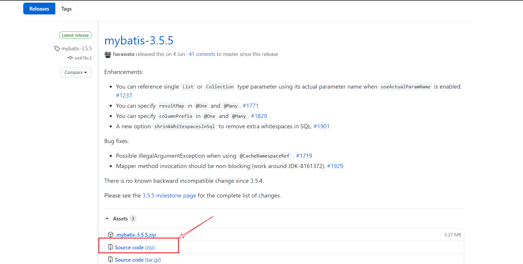Open the 41 commits link
Screen dimensions: 523x264
click(202, 54)
